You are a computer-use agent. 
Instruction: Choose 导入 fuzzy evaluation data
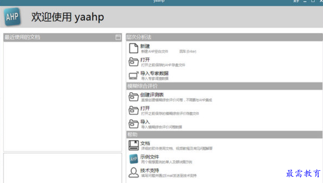pyautogui.click(x=145, y=122)
